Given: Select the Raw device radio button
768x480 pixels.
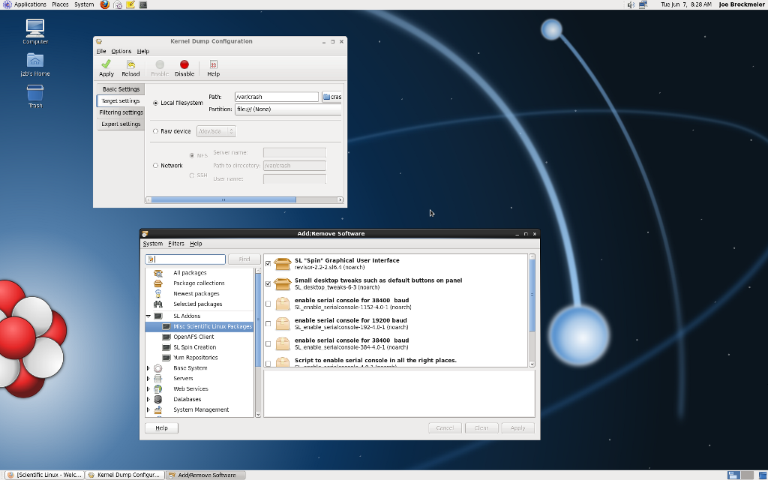Looking at the screenshot, I should pos(156,131).
